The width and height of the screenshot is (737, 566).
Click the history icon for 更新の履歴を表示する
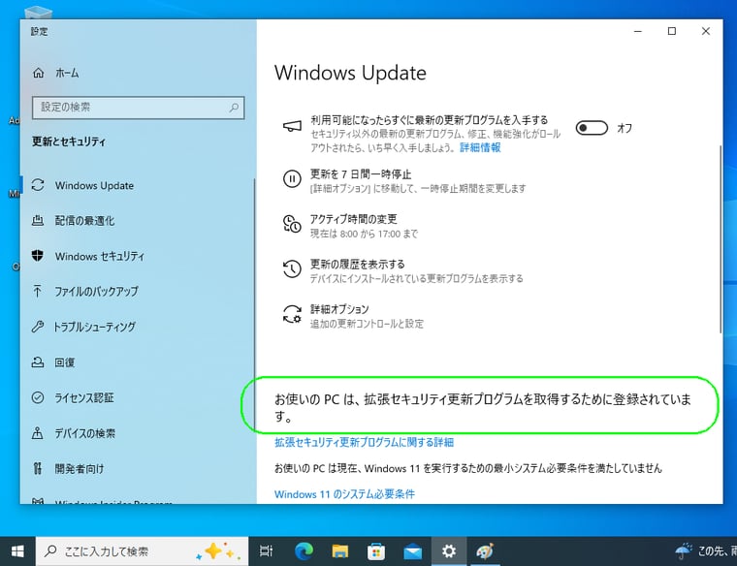click(x=292, y=268)
